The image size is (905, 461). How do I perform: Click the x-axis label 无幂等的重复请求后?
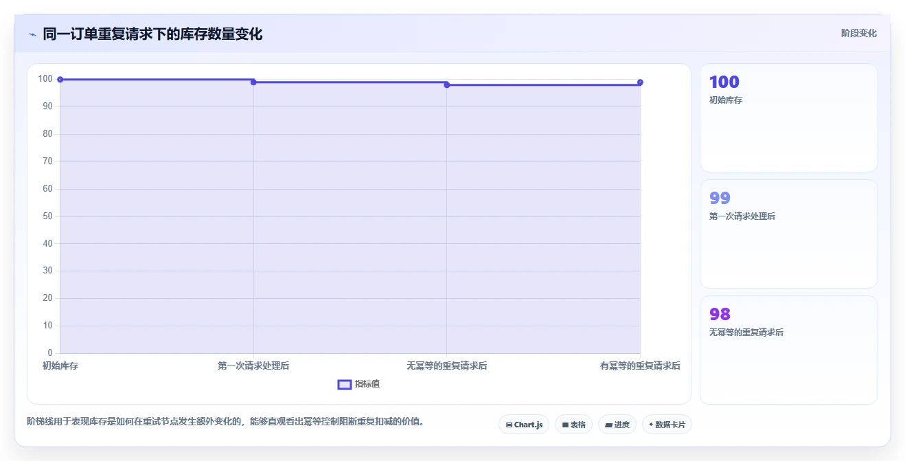point(447,366)
